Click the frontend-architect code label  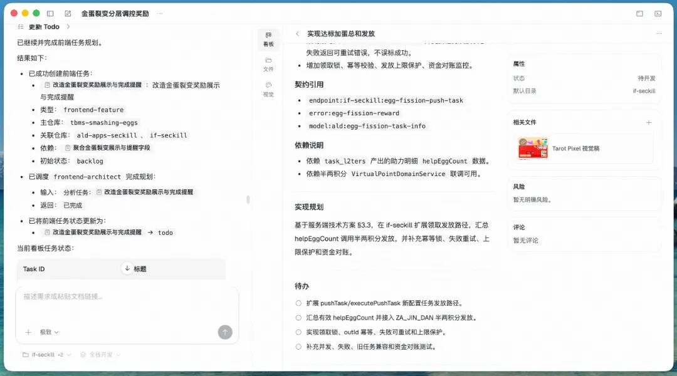click(x=87, y=177)
